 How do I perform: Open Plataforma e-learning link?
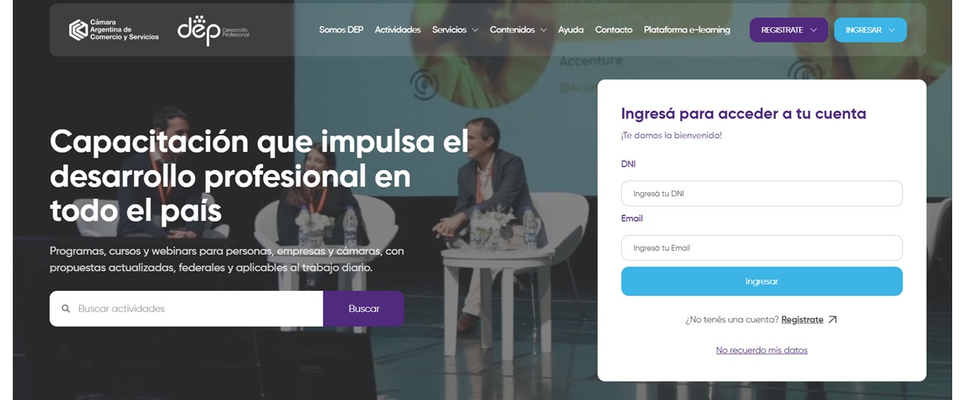pos(687,30)
